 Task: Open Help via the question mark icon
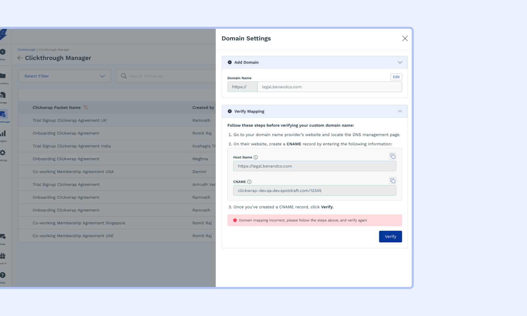click(3, 275)
